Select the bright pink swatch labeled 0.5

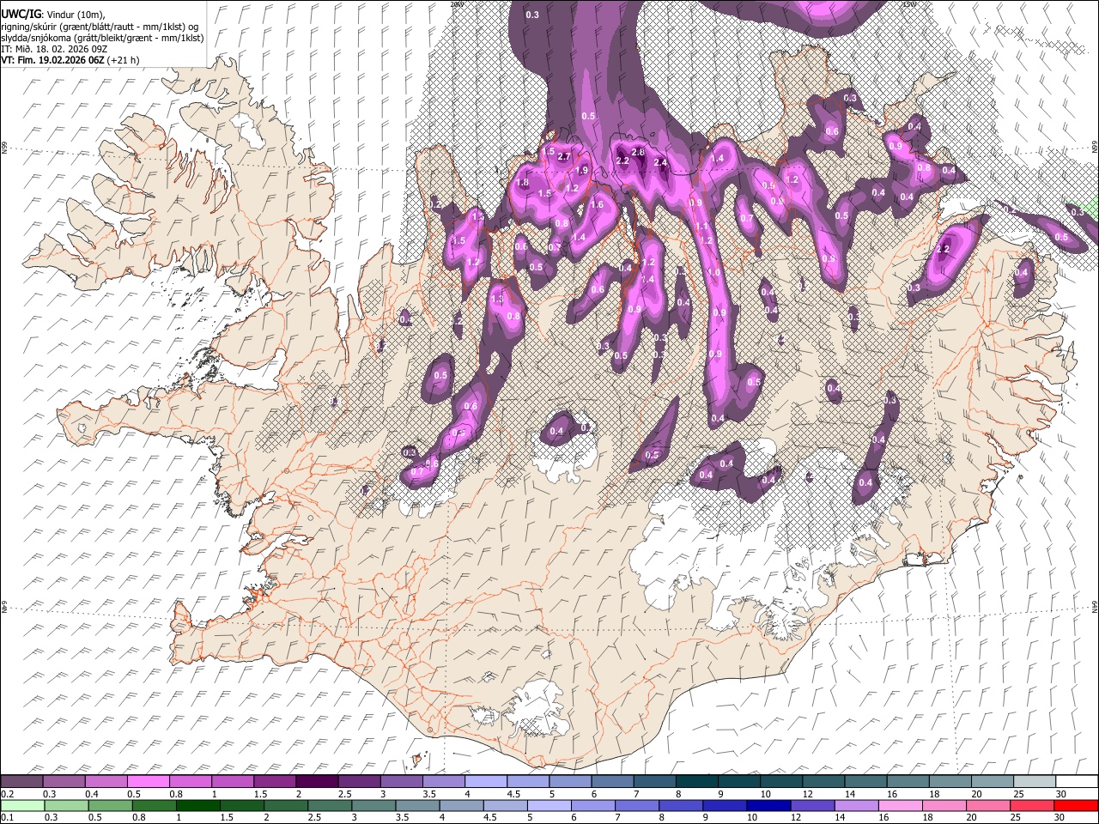[x=148, y=782]
